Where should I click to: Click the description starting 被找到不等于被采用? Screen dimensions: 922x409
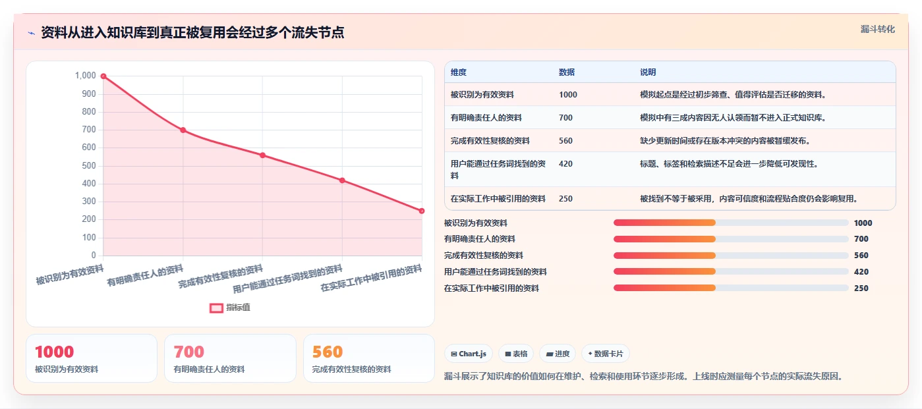click(749, 199)
